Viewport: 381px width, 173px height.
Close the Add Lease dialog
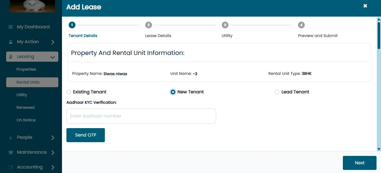click(365, 6)
